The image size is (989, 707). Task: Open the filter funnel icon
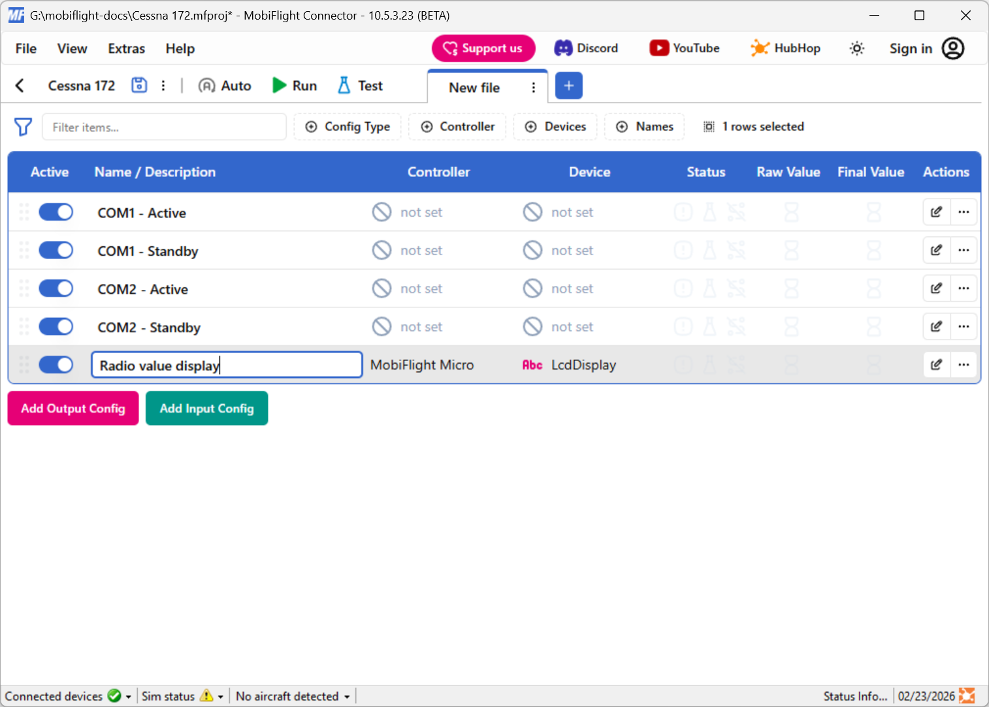tap(23, 127)
